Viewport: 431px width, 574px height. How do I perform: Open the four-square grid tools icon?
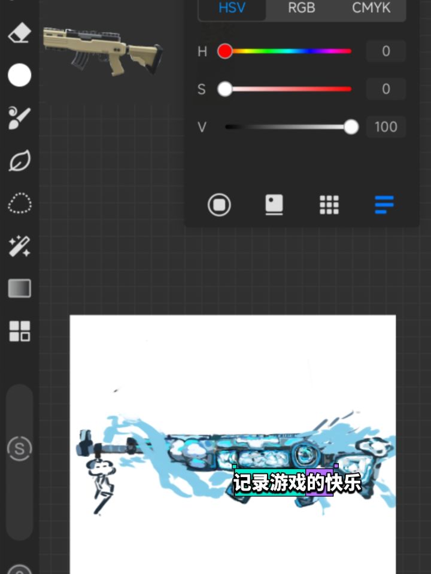pyautogui.click(x=19, y=331)
